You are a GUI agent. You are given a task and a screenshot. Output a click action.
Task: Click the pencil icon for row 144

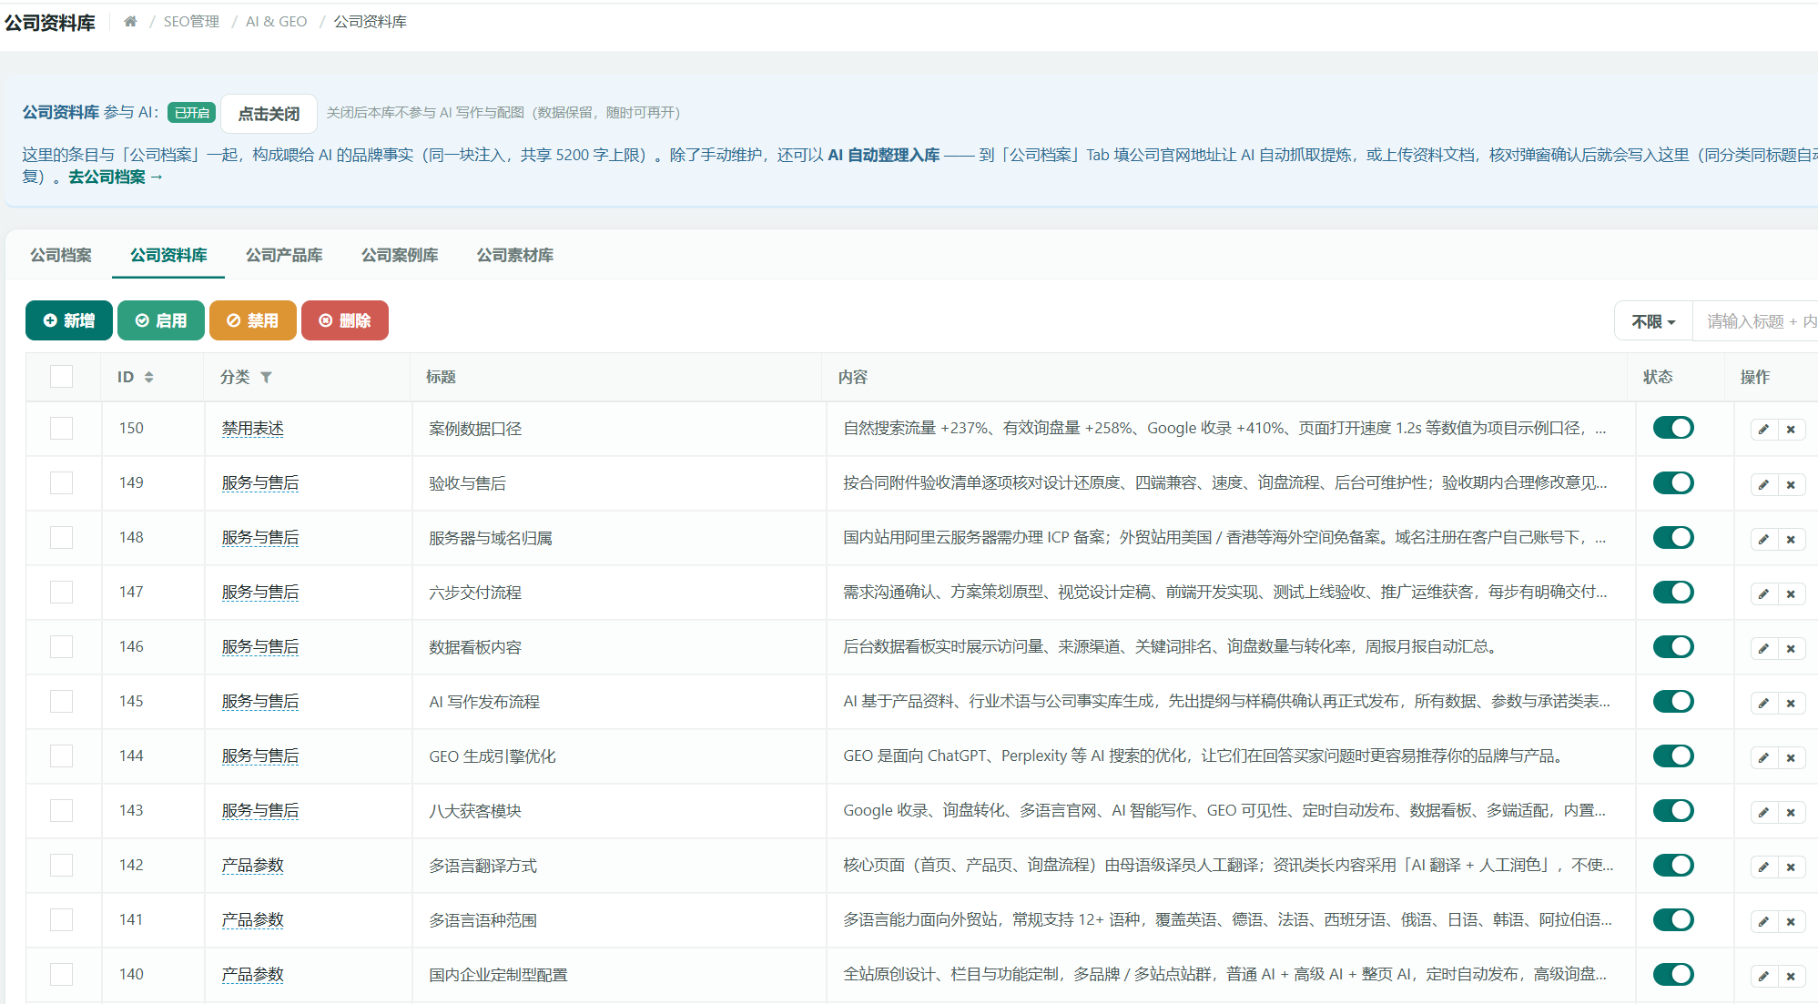tap(1763, 757)
